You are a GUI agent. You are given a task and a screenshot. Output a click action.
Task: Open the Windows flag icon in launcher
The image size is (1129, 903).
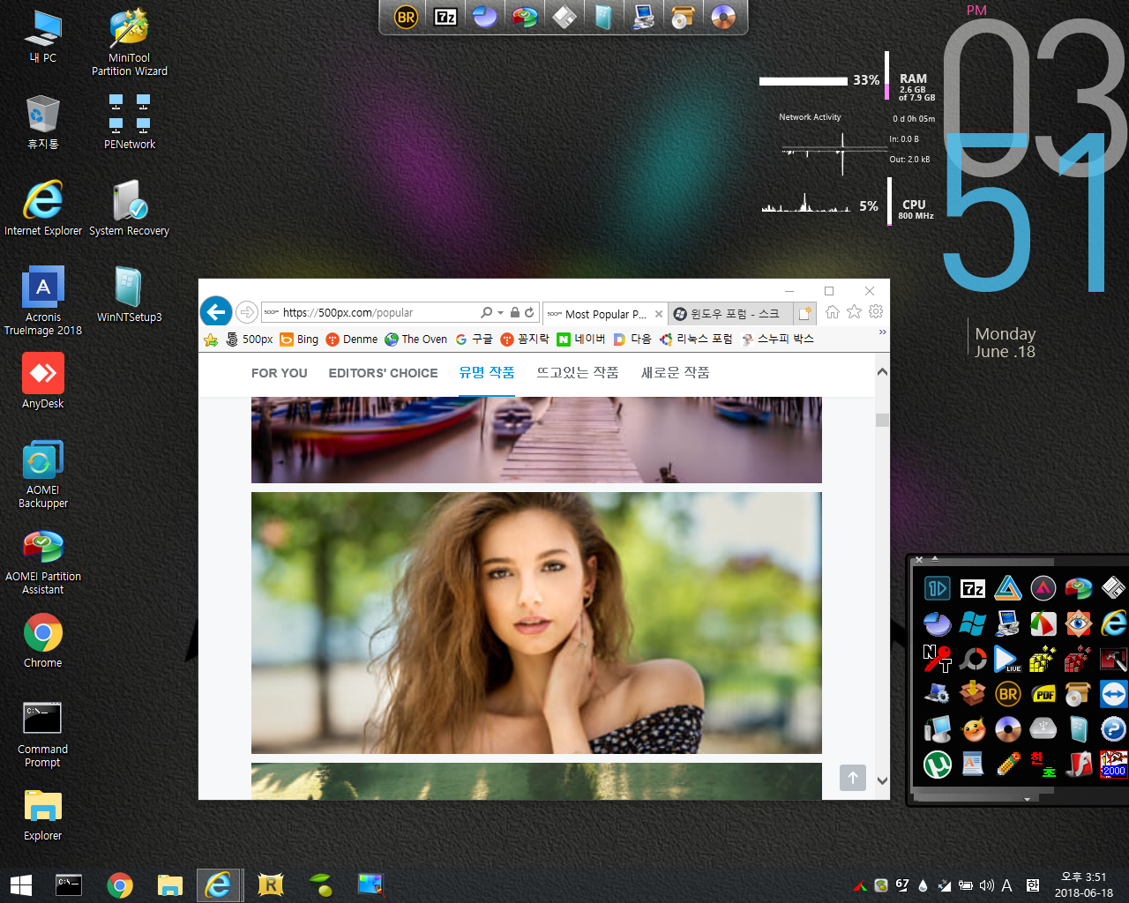point(972,623)
